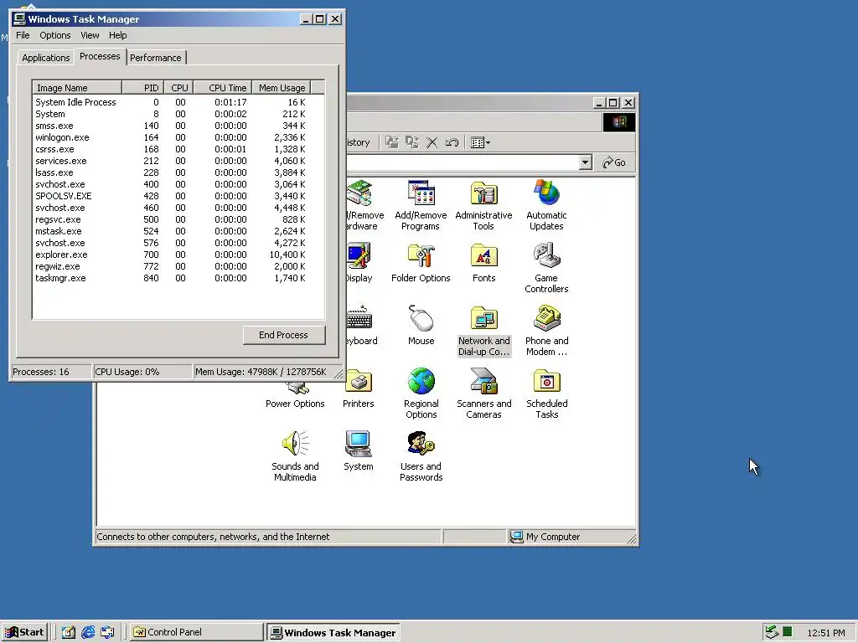858x643 pixels.
Task: Open the Help menu in Task Manager
Action: point(117,35)
